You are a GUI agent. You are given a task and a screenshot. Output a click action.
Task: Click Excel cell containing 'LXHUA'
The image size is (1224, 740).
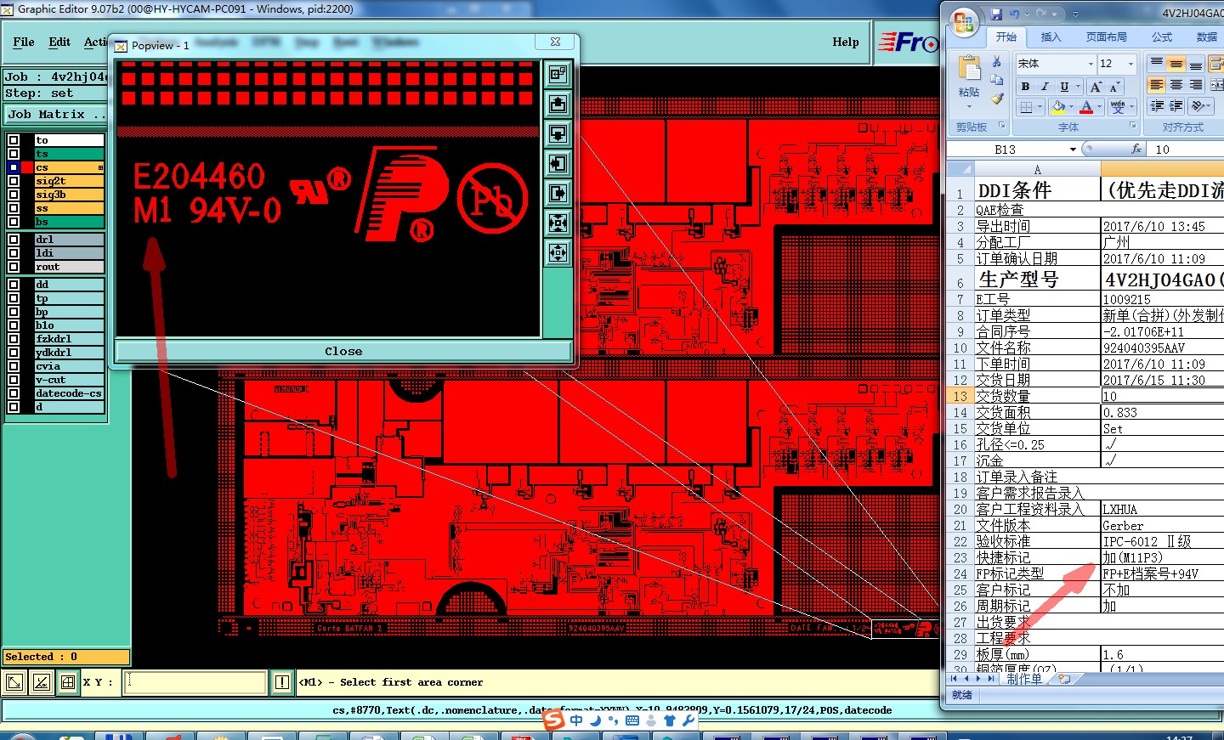(x=1162, y=510)
